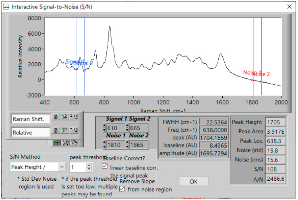Close the Interactive Signal-to-Noise window
This screenshot has width=298, height=200.
(x=289, y=7)
